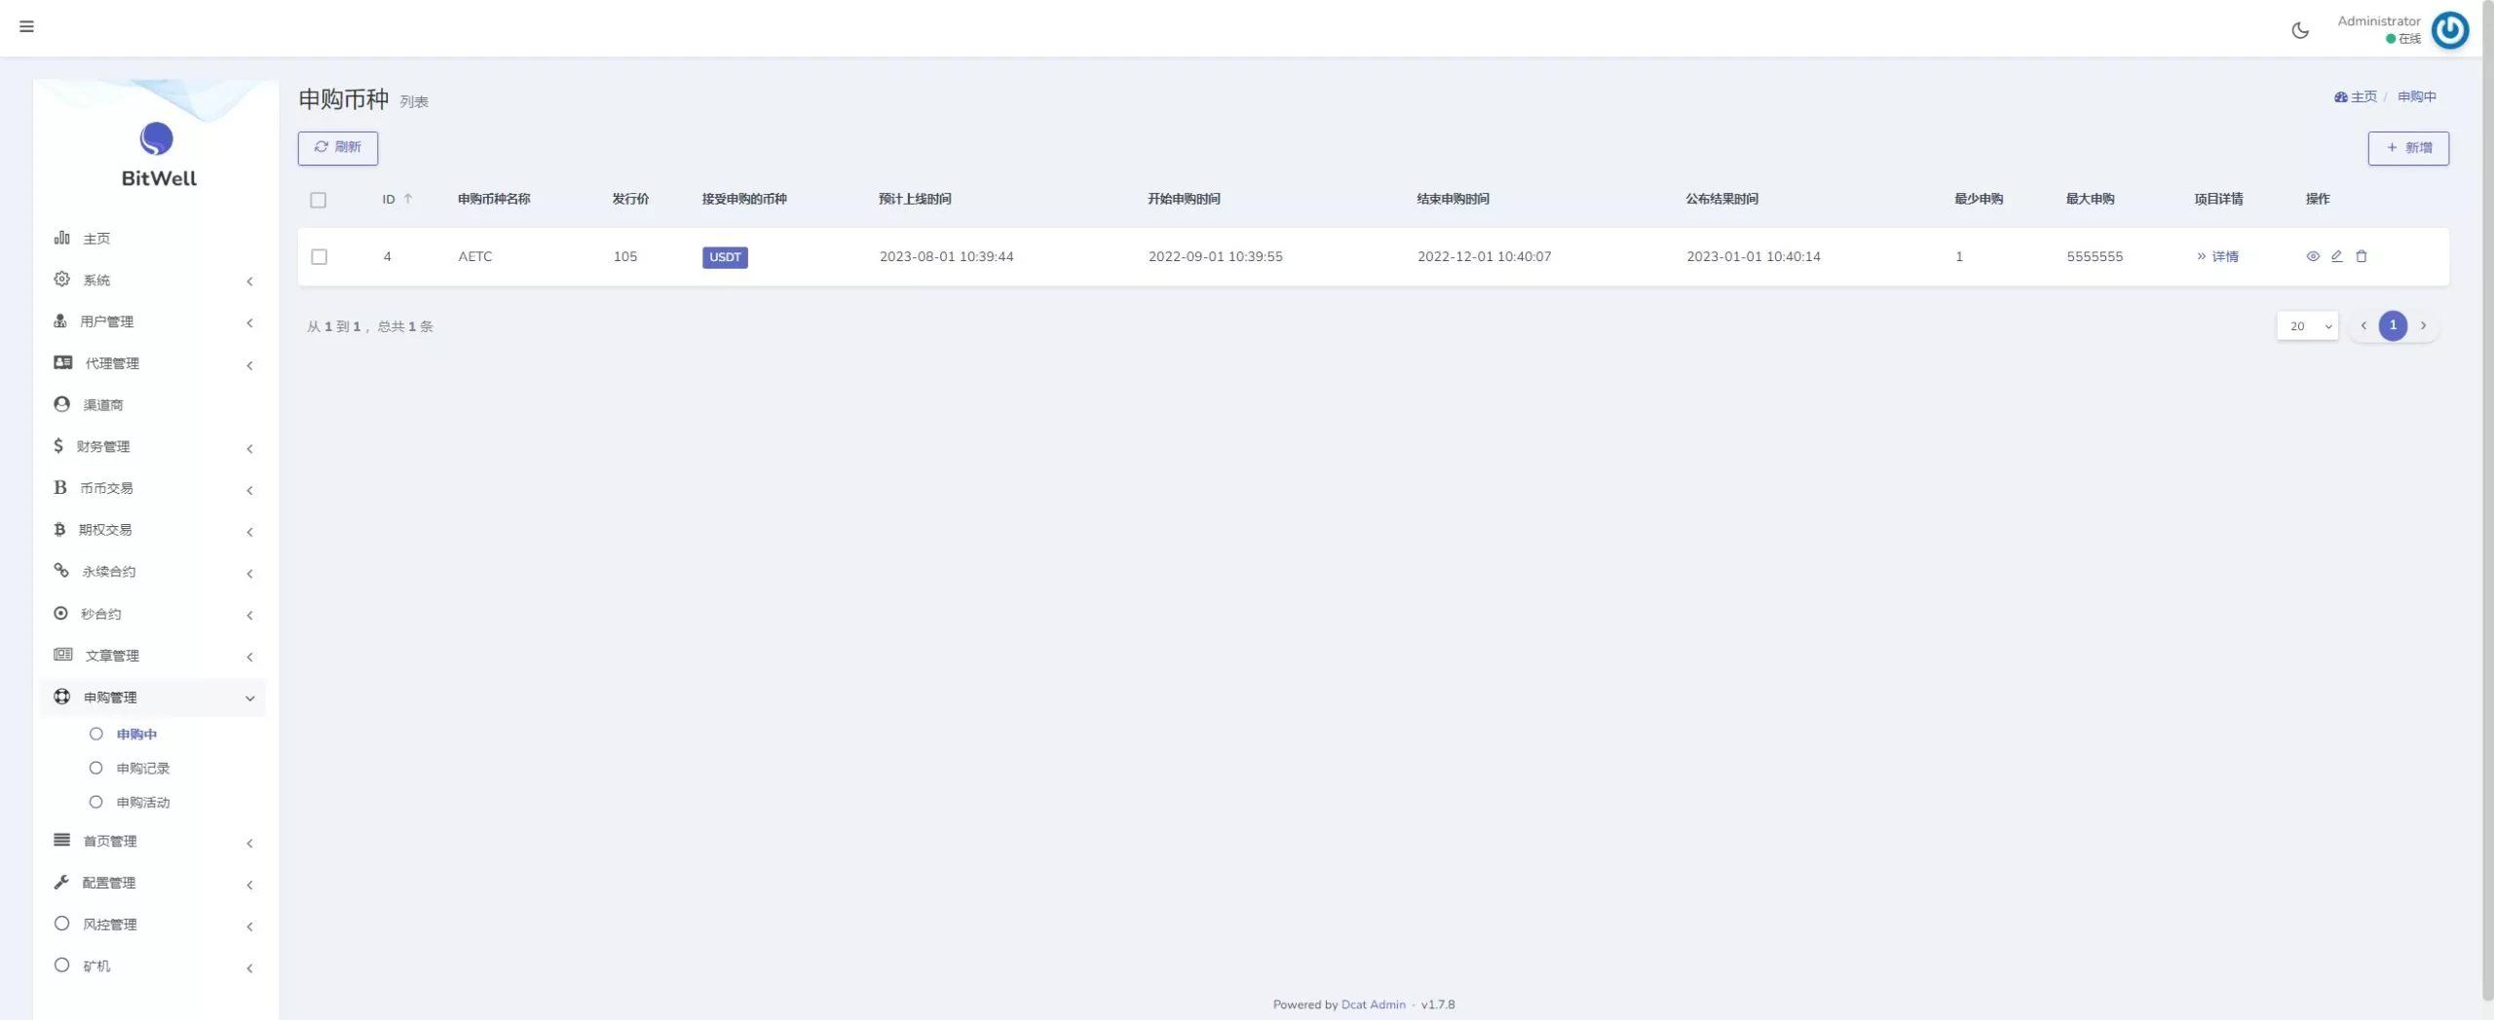This screenshot has width=2494, height=1020.
Task: Click the 刷新 refresh button
Action: [x=337, y=148]
